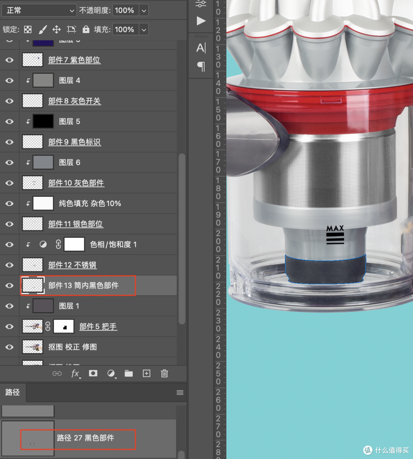This screenshot has height=459, width=413.
Task: Click the link layers icon
Action: click(x=57, y=373)
